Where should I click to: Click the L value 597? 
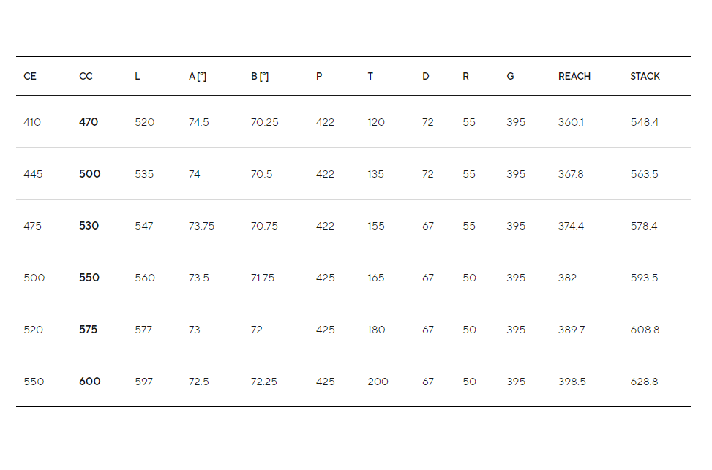click(144, 382)
